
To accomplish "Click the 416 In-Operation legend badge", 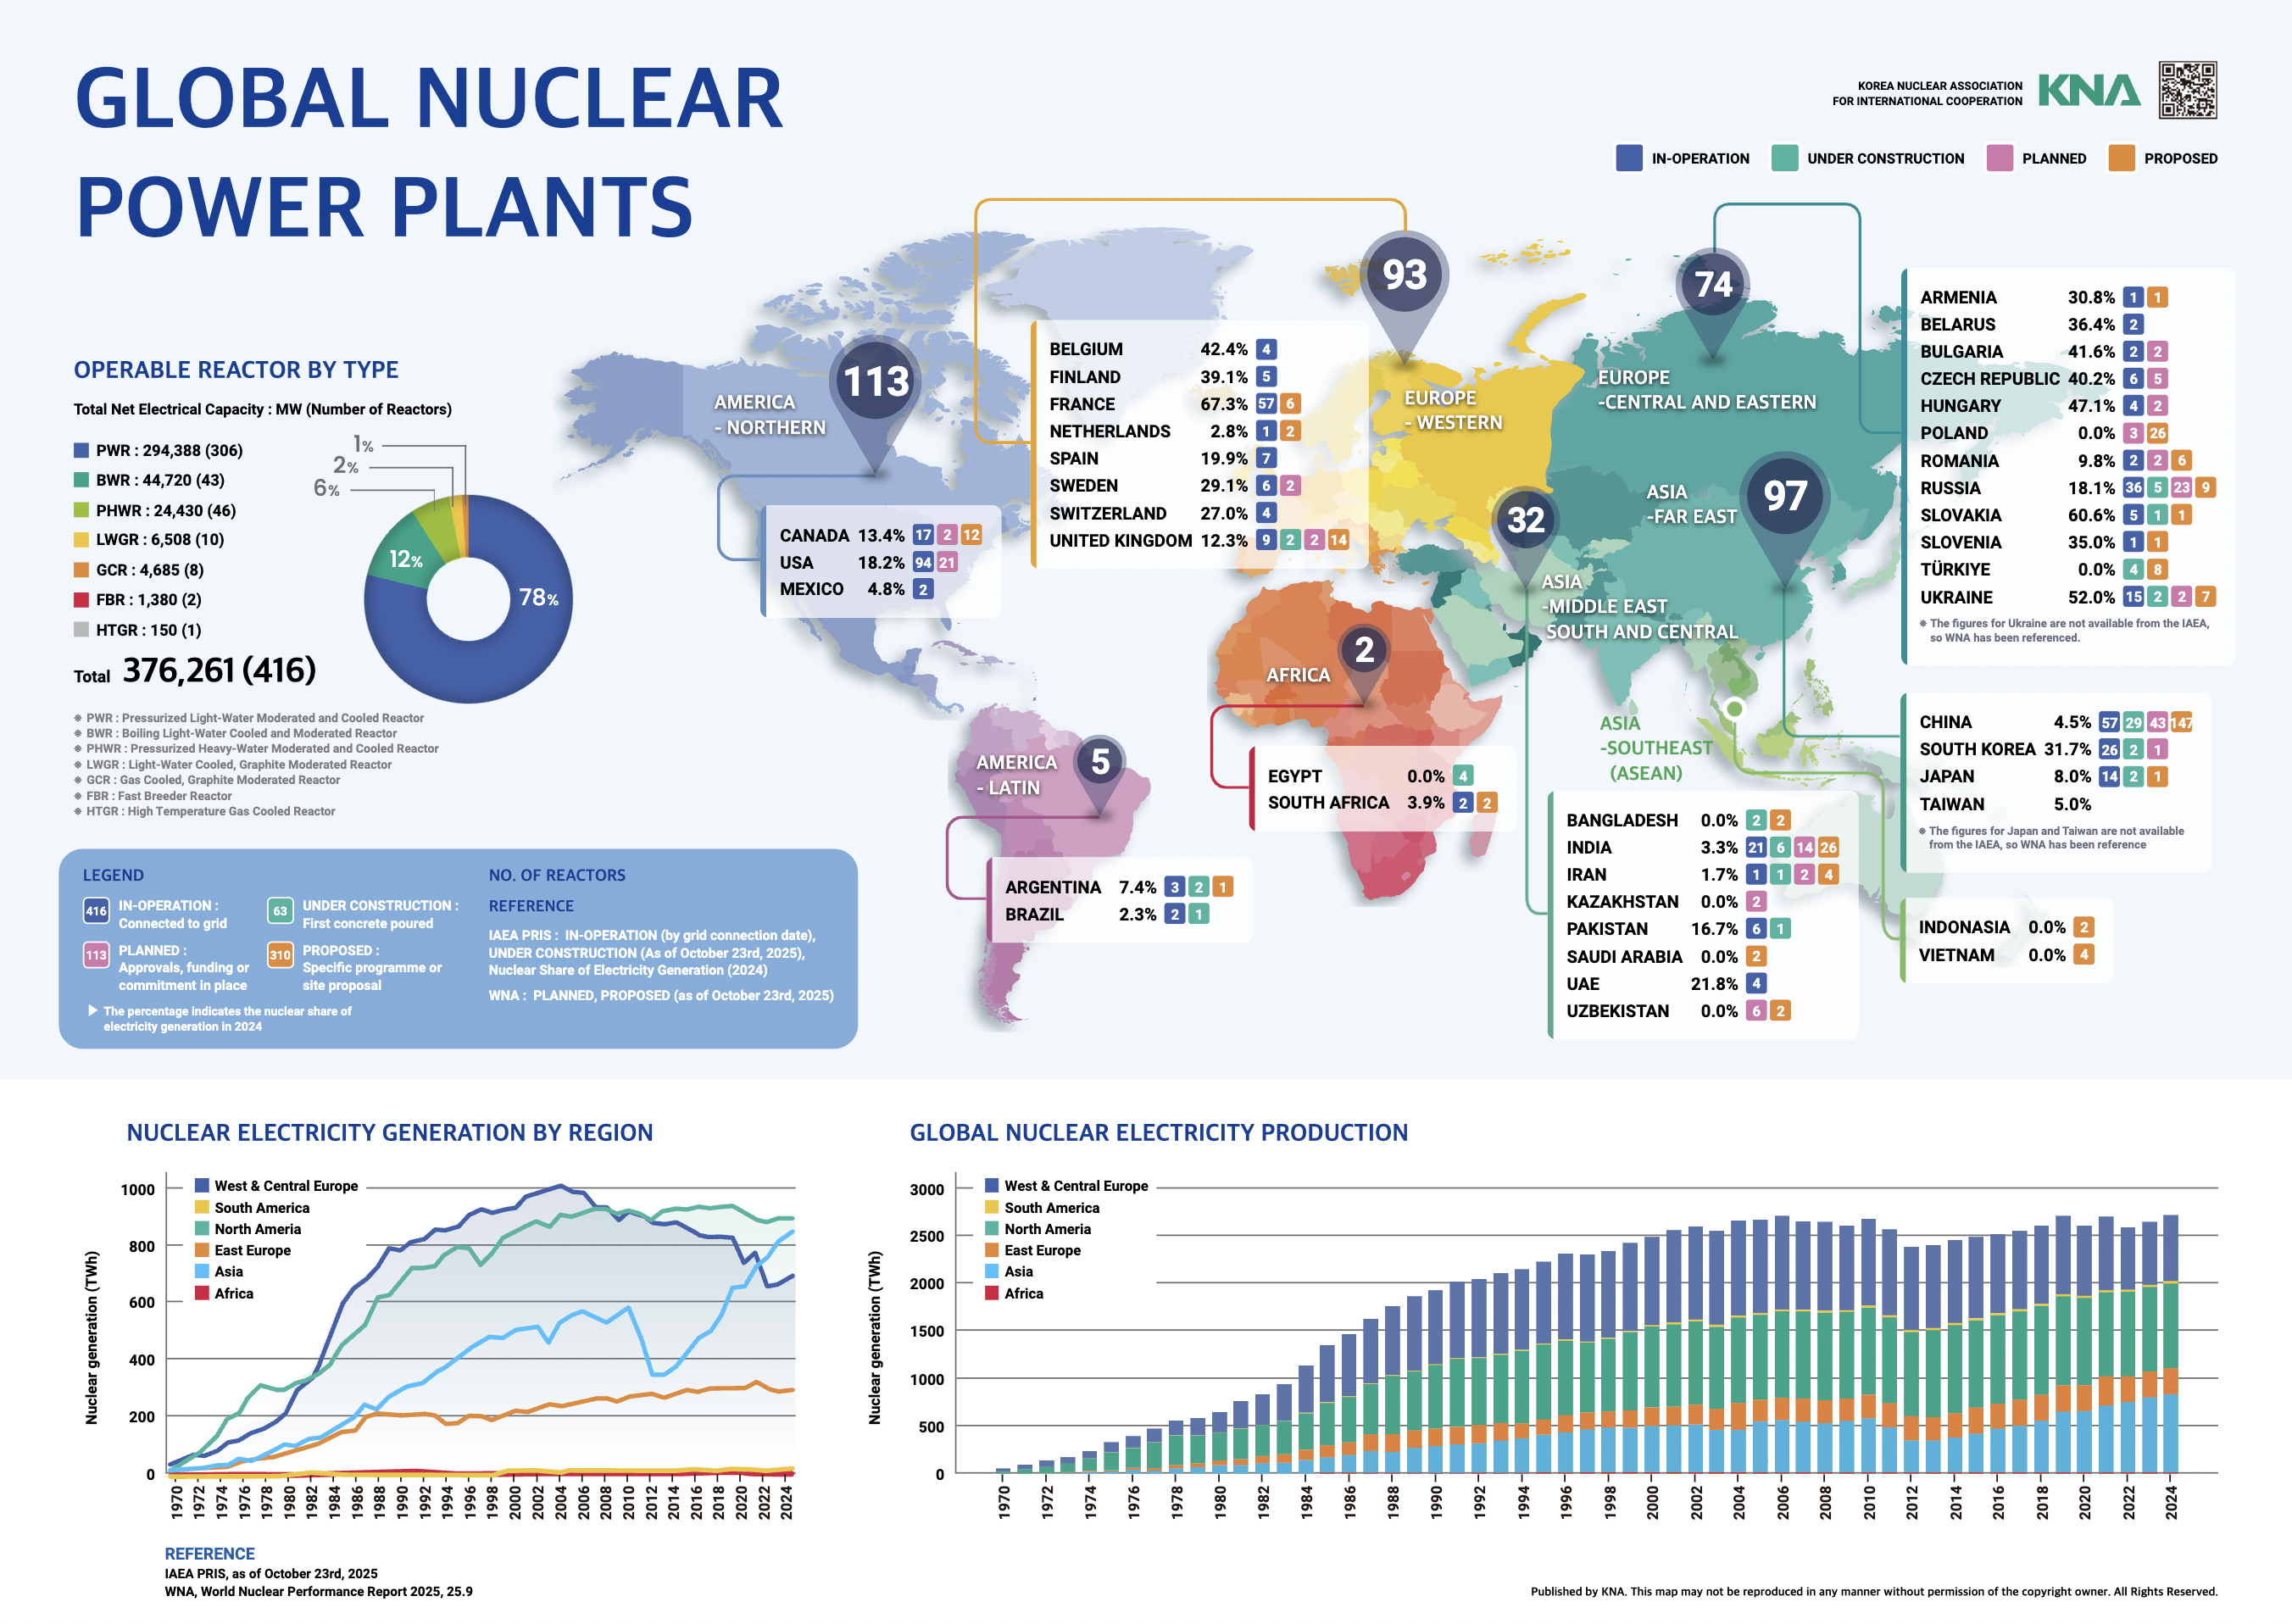I will [96, 911].
